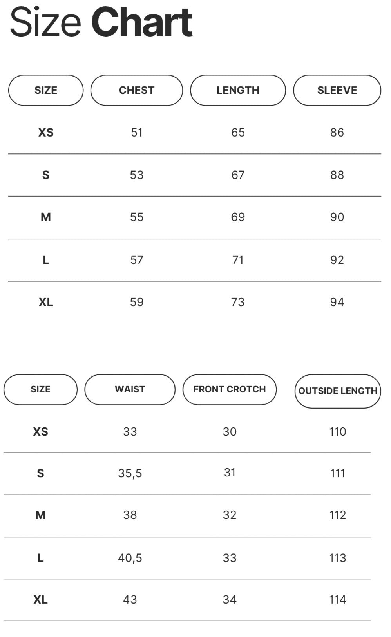Click the SIZE pill next to WAIST
The image size is (391, 637).
pyautogui.click(x=40, y=389)
